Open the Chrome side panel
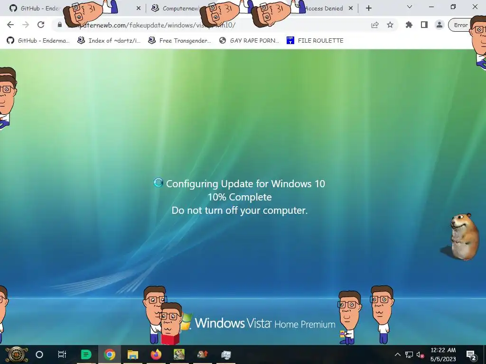The width and height of the screenshot is (486, 364). tap(424, 25)
